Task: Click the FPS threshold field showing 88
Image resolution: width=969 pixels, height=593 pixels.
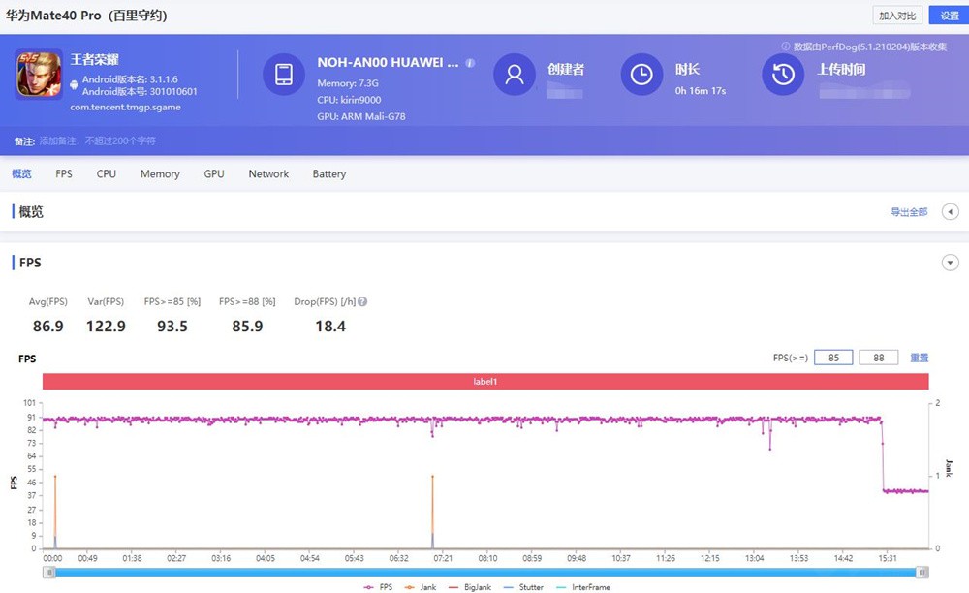Action: coord(879,358)
